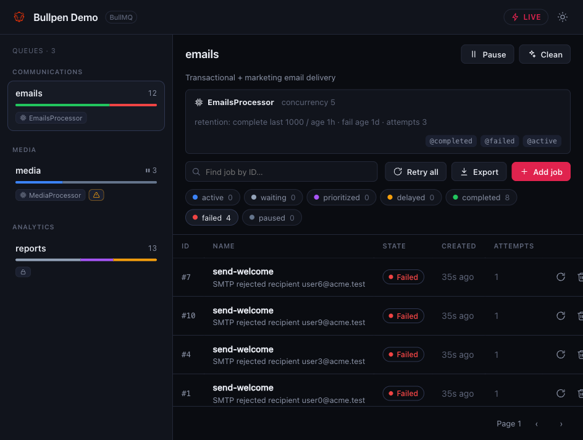Toggle the light/dark theme sun icon
This screenshot has width=583, height=440.
562,17
